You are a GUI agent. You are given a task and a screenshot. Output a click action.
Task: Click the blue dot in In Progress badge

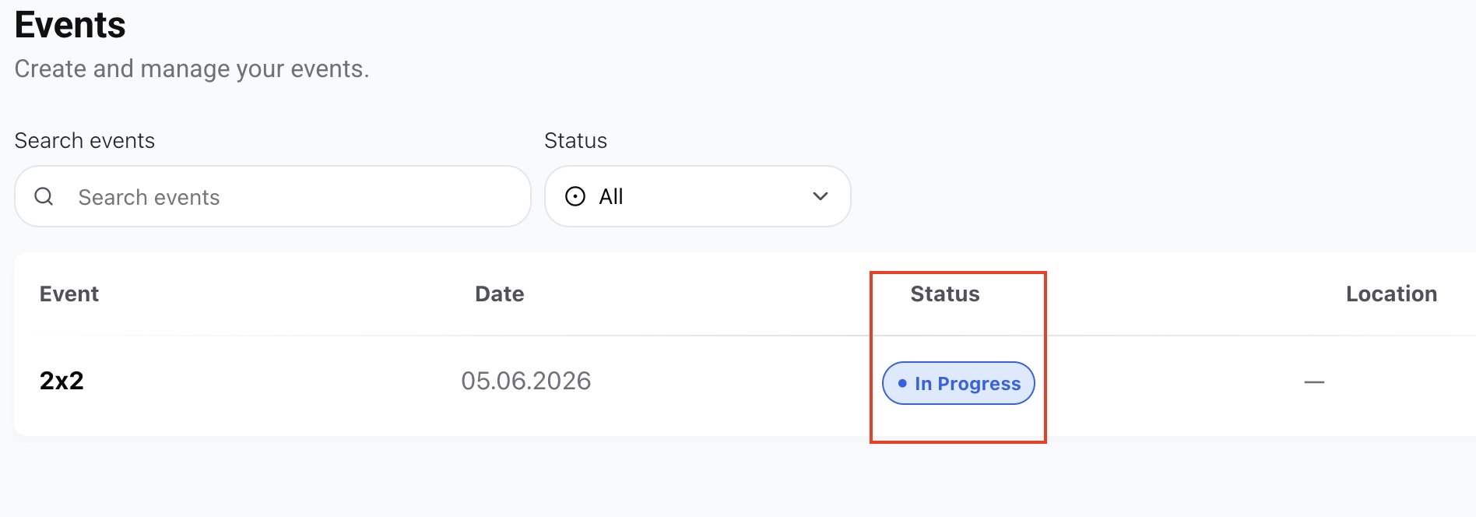coord(902,383)
